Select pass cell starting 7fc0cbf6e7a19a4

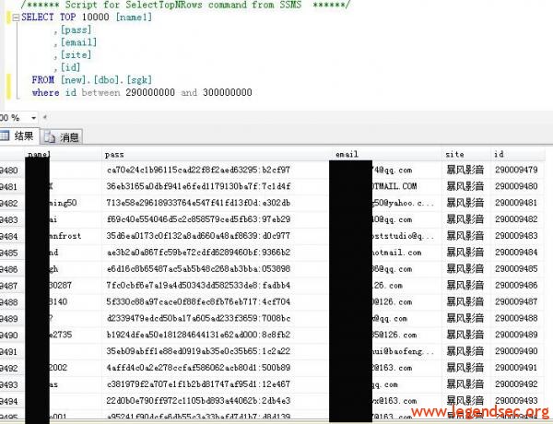point(217,285)
